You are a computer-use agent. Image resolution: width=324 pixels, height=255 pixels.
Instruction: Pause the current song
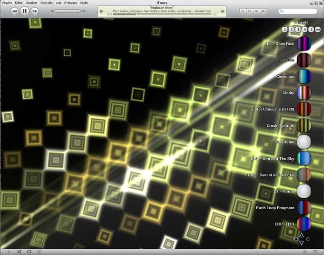tap(24, 11)
